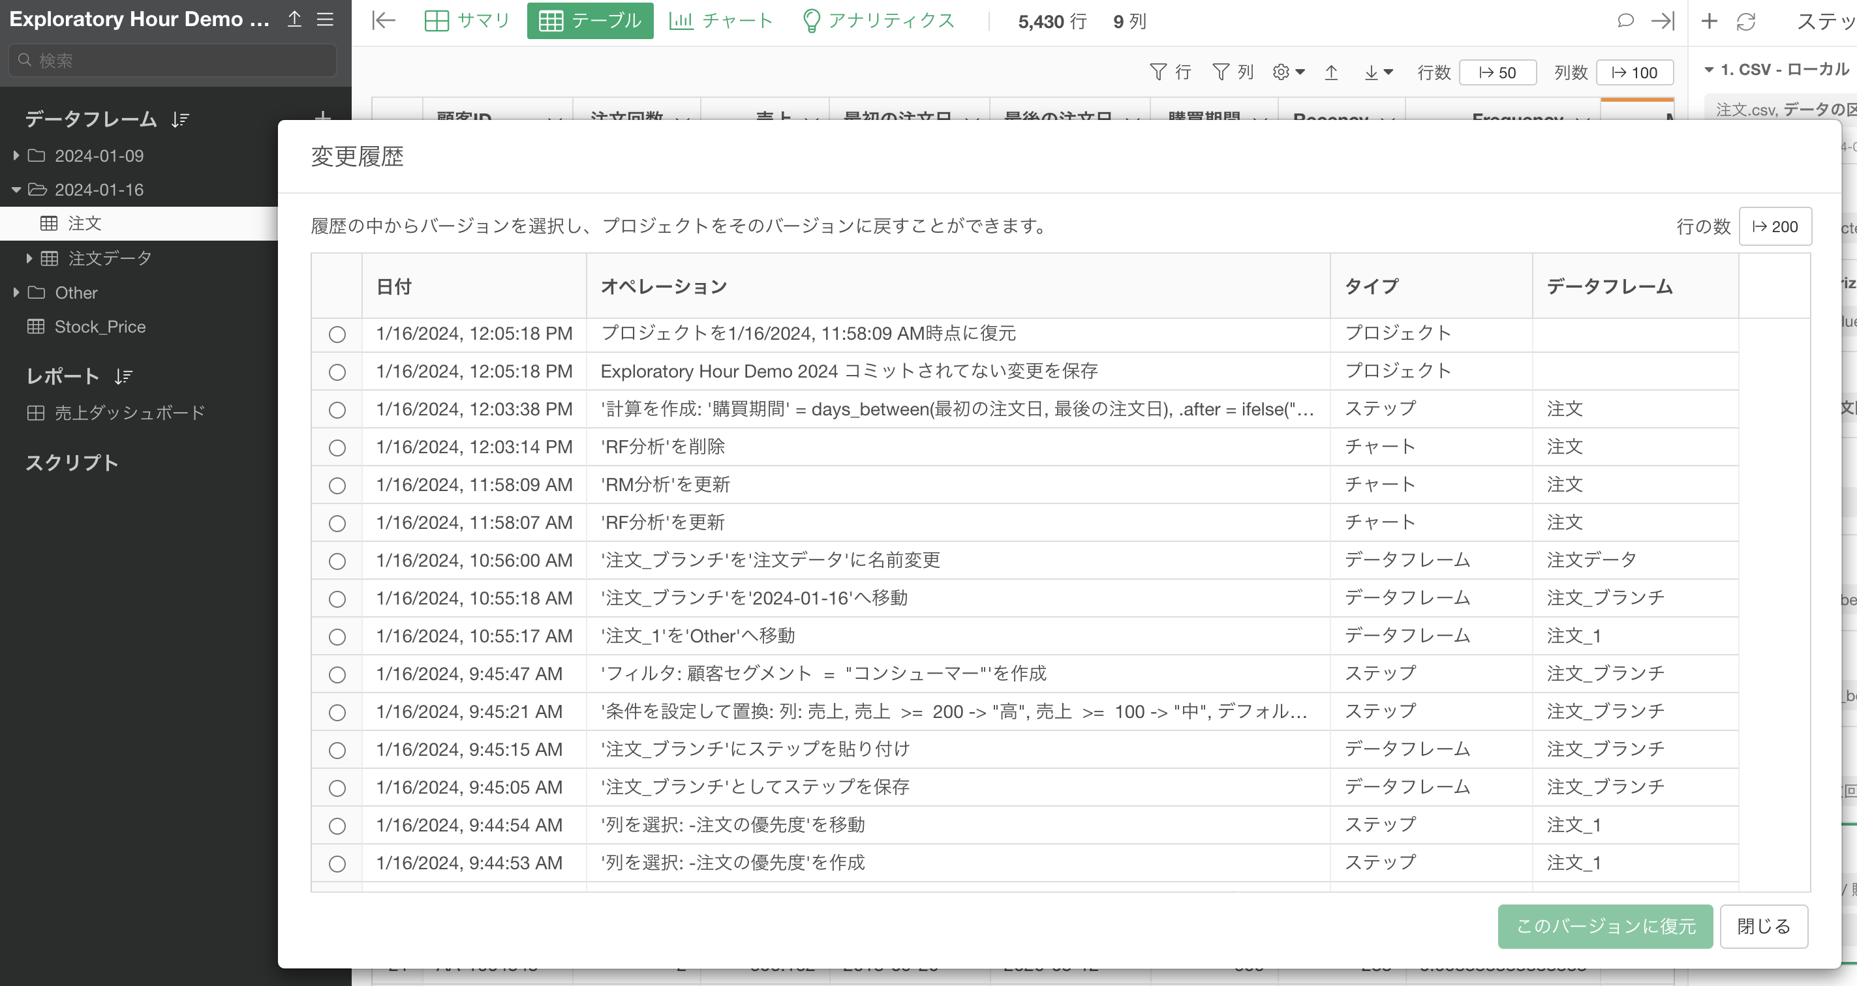Sort the reports list

[x=123, y=376]
